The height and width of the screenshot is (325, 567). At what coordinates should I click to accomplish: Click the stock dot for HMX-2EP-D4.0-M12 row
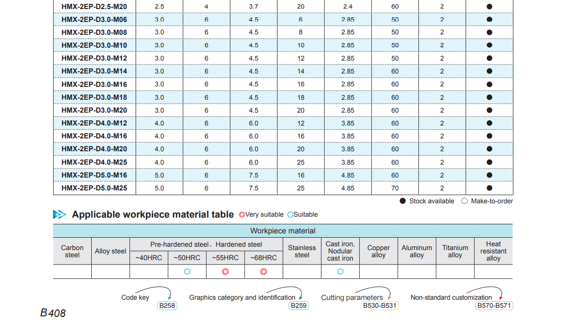coord(489,123)
